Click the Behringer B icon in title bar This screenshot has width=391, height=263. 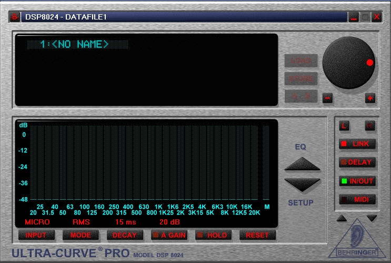[x=15, y=17]
